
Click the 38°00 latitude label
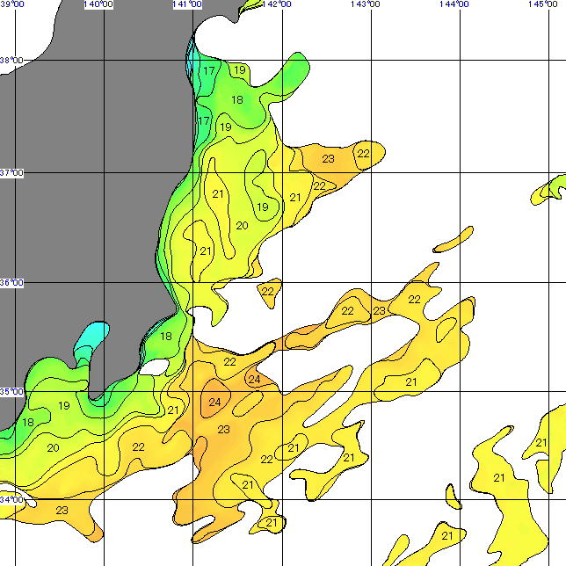11,61
